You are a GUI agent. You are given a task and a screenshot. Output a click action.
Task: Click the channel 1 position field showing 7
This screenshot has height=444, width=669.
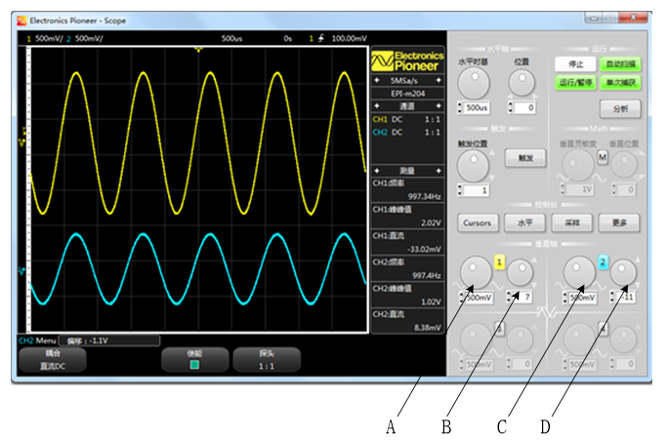point(523,297)
